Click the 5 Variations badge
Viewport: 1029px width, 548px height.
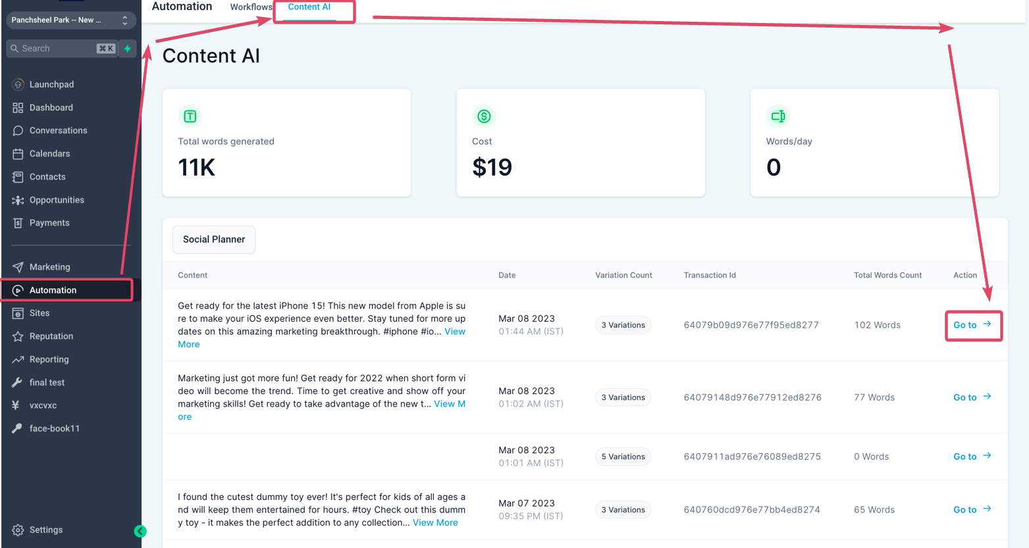coord(623,457)
